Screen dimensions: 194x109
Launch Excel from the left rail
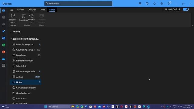point(4,45)
